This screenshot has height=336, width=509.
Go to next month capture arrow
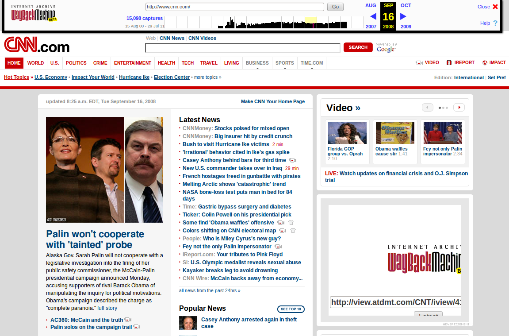point(403,16)
